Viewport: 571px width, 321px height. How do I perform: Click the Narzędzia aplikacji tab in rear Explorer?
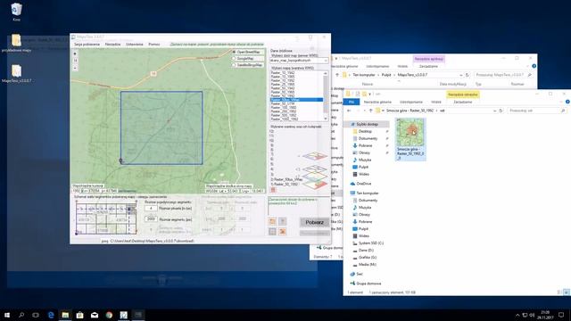(429, 59)
